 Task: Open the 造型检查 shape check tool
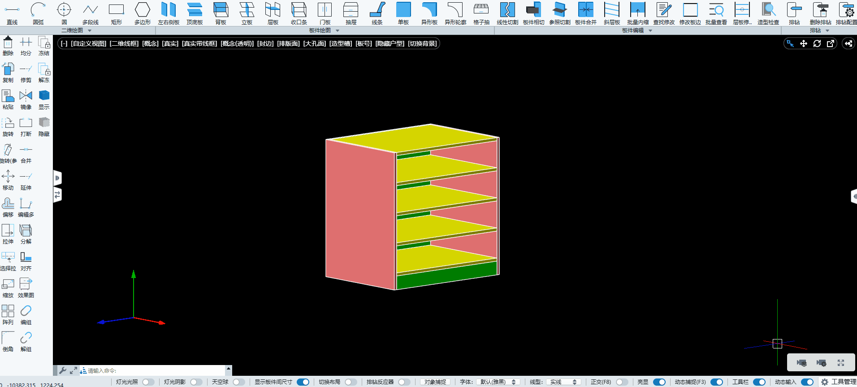pyautogui.click(x=768, y=13)
